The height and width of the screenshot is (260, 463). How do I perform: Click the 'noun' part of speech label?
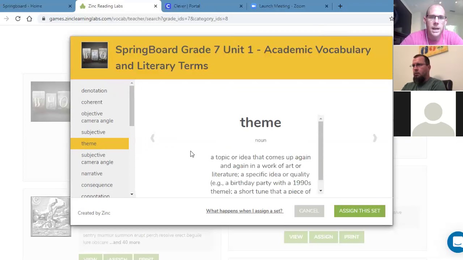tap(260, 140)
